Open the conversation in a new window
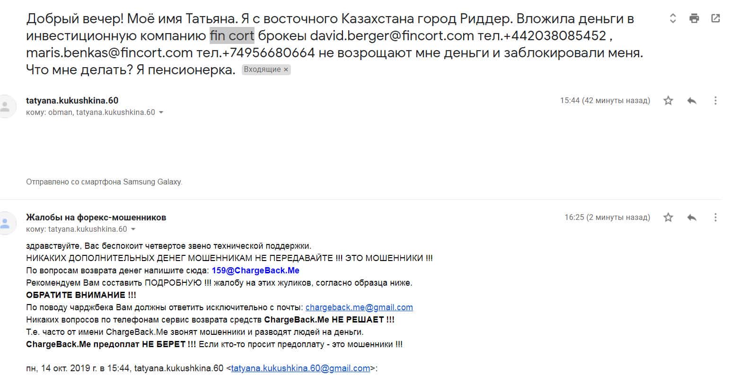Image resolution: width=730 pixels, height=375 pixels. [x=715, y=18]
